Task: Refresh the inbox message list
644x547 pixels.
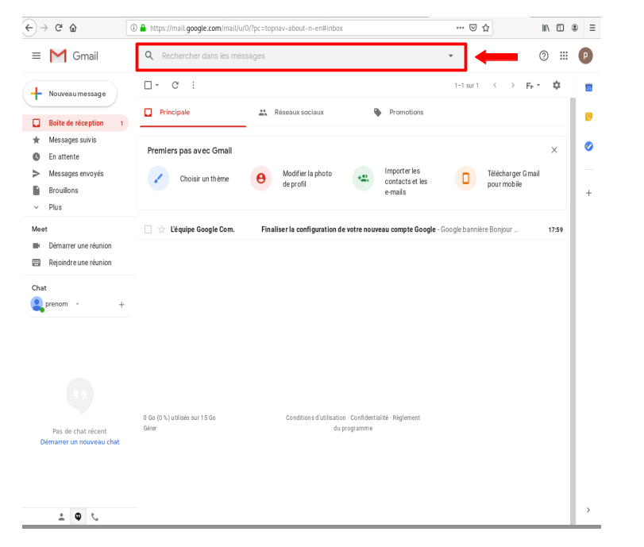Action: [x=175, y=85]
